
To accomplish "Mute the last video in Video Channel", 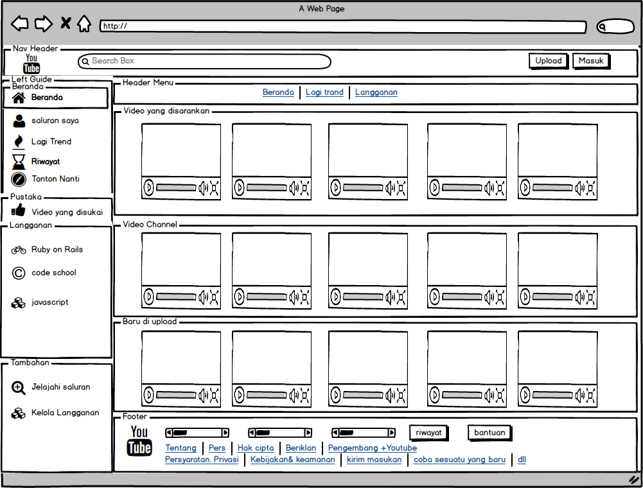I will coord(579,297).
